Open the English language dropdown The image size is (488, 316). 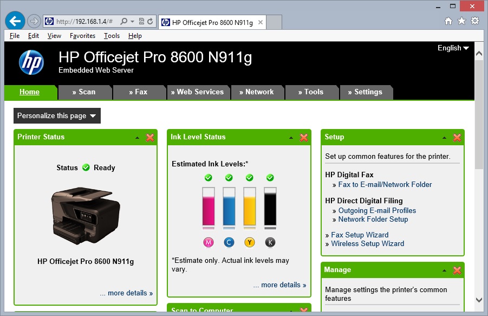453,48
